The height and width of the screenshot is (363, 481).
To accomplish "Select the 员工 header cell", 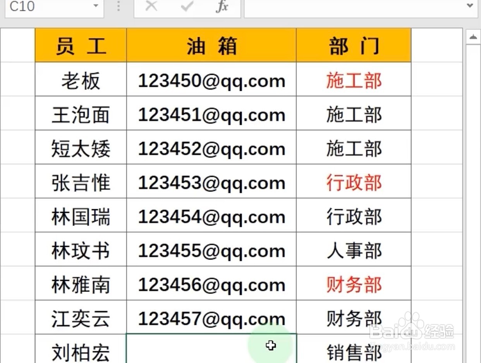I will click(x=80, y=44).
